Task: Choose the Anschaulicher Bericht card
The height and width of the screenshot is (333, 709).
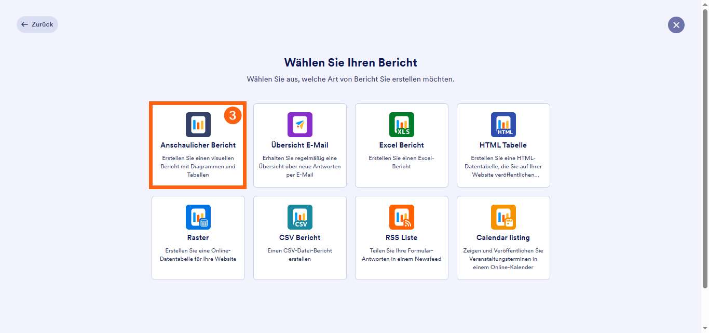Action: tap(198, 145)
